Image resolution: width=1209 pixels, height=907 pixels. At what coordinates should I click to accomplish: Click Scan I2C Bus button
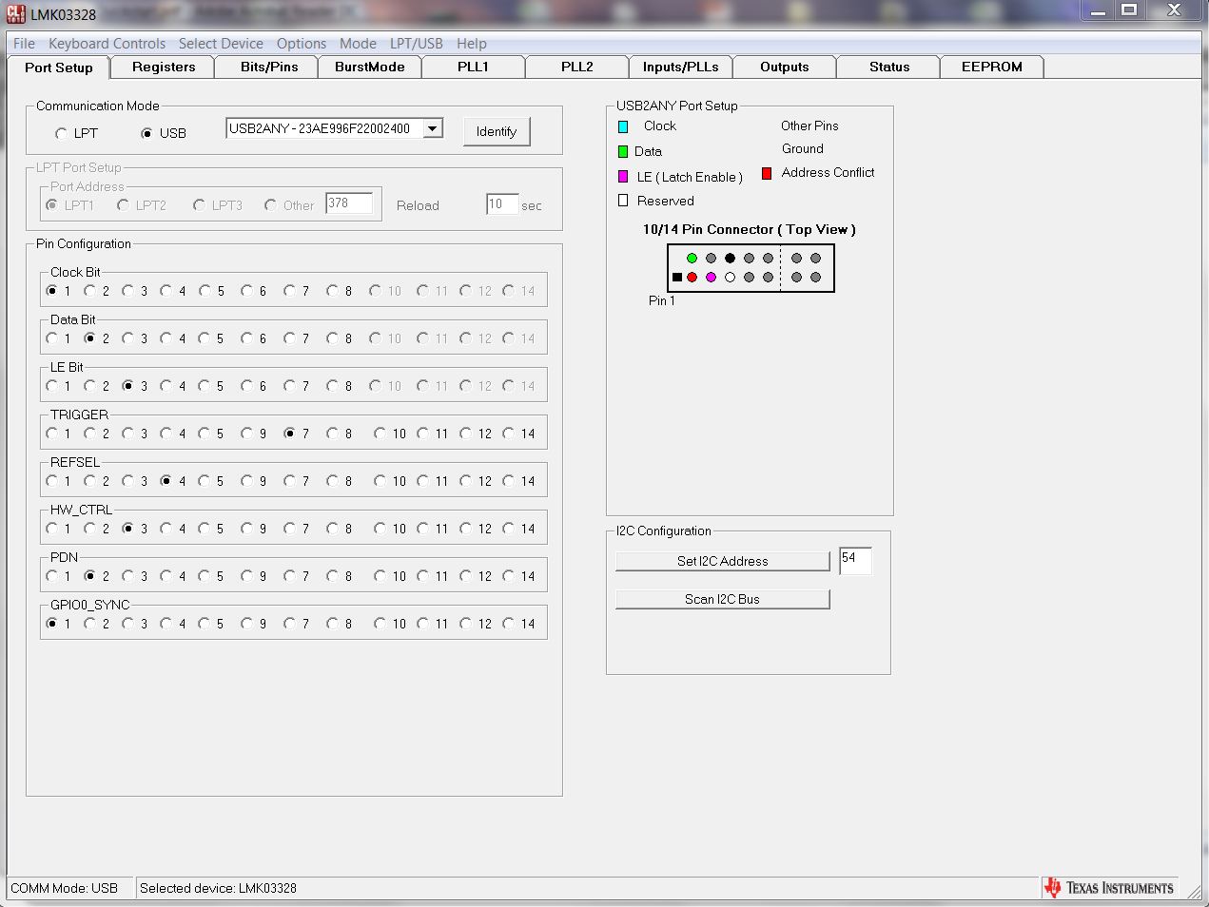coord(723,599)
